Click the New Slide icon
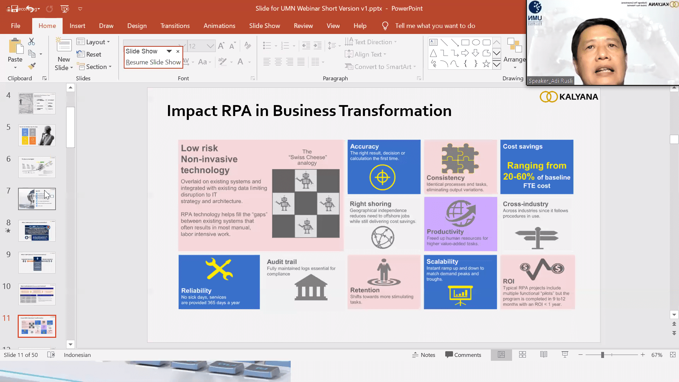Viewport: 679px width, 382px height. coord(64,45)
